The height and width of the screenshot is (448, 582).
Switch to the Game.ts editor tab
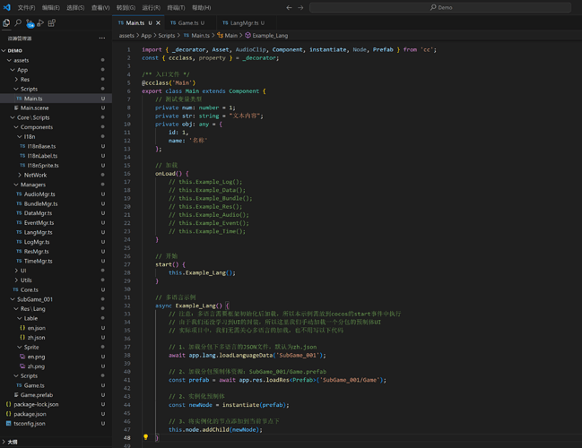coord(188,22)
